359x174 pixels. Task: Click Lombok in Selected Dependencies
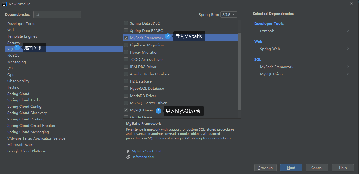pyautogui.click(x=267, y=31)
